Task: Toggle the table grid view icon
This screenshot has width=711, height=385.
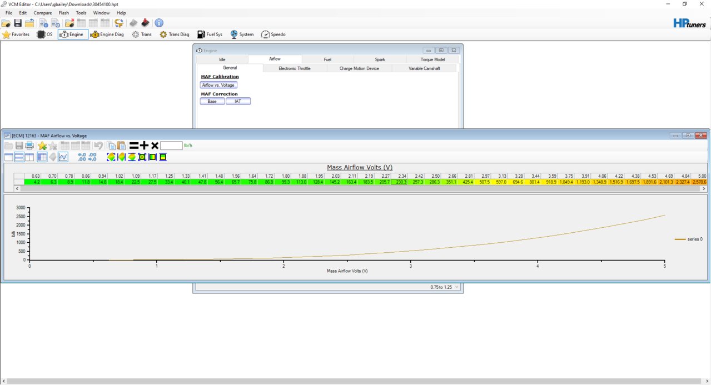Action: 42,157
